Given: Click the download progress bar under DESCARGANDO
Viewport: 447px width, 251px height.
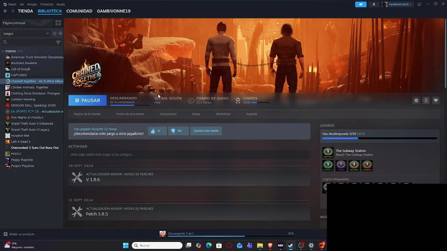Looking at the screenshot, I should 130,105.
